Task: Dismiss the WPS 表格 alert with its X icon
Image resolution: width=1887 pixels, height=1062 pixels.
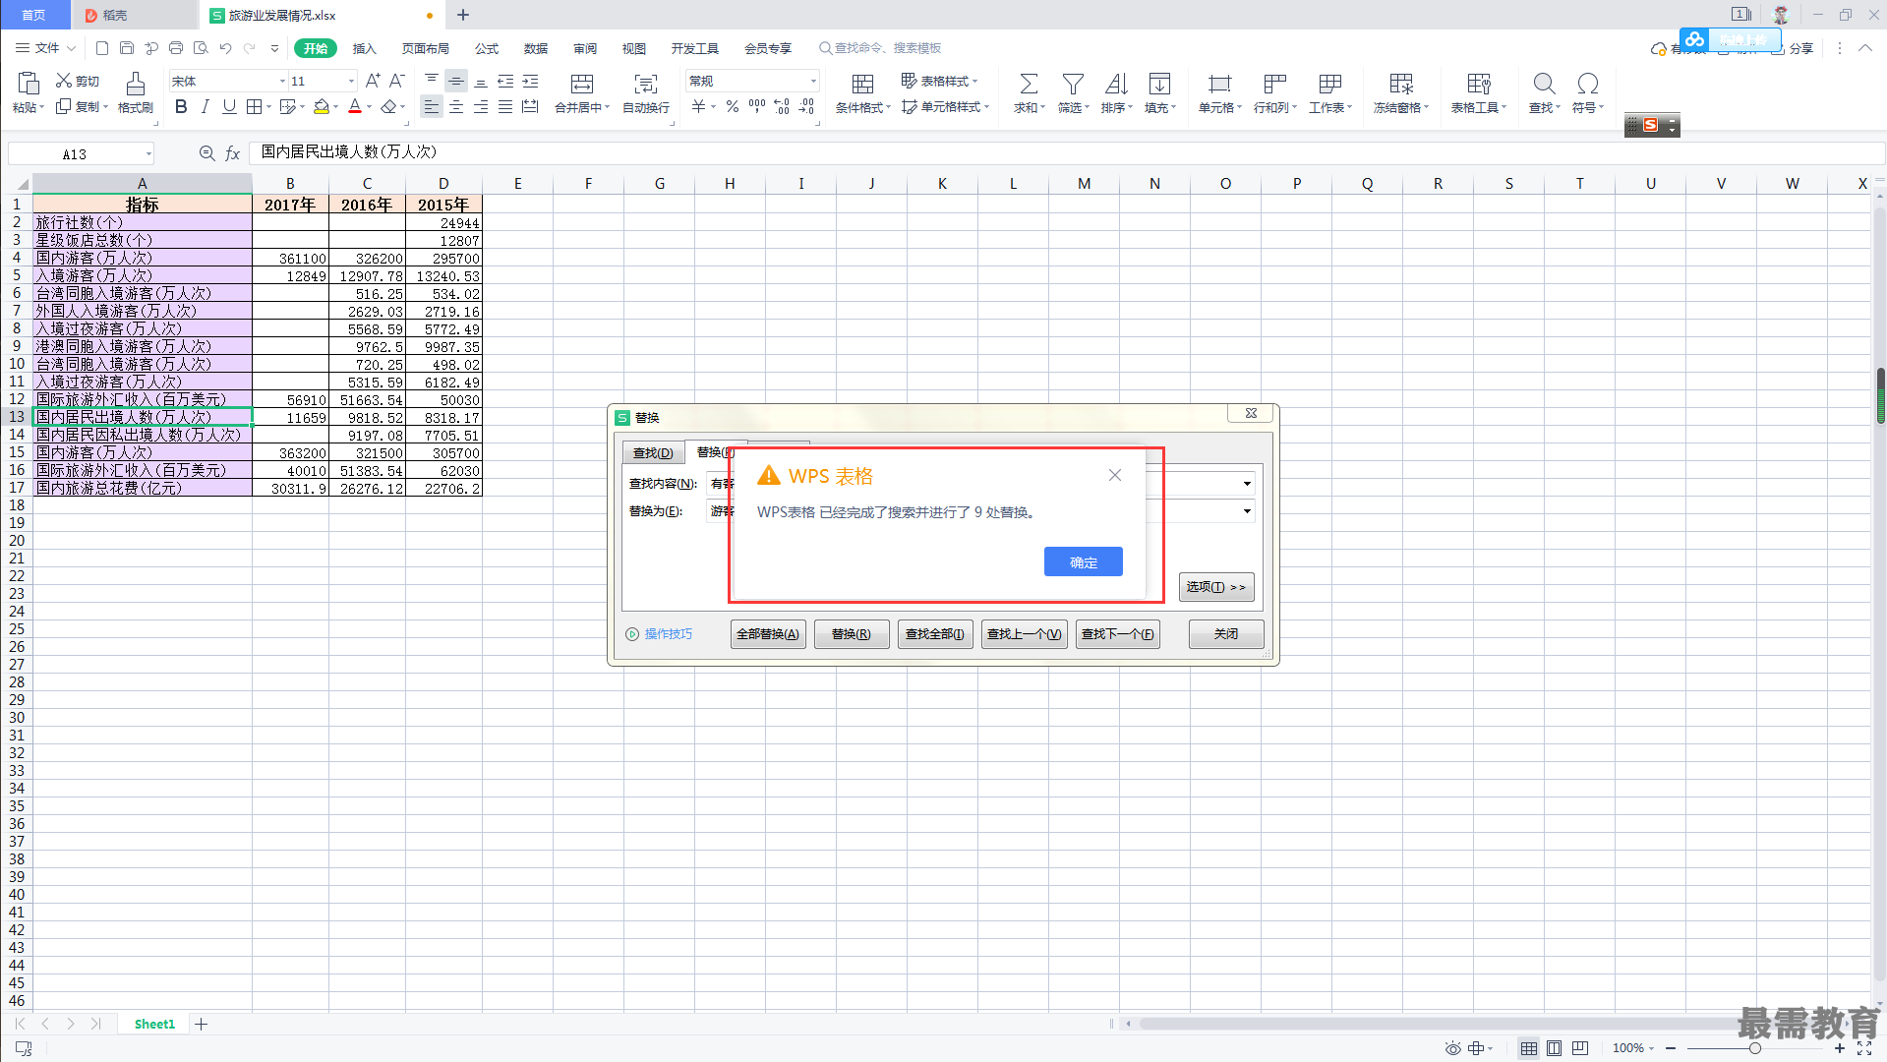Action: 1114,475
